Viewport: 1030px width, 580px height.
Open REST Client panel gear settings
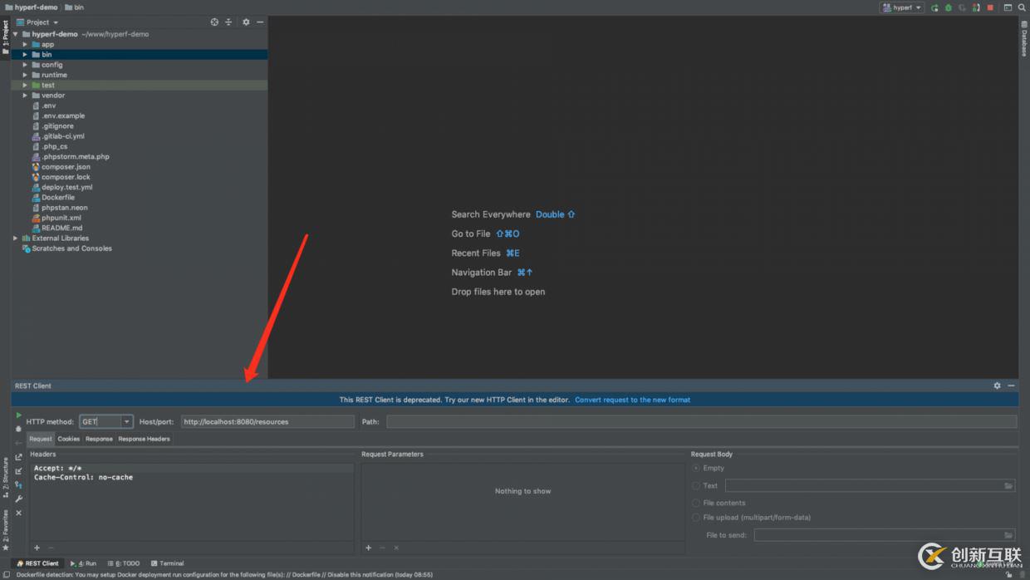[x=997, y=386]
